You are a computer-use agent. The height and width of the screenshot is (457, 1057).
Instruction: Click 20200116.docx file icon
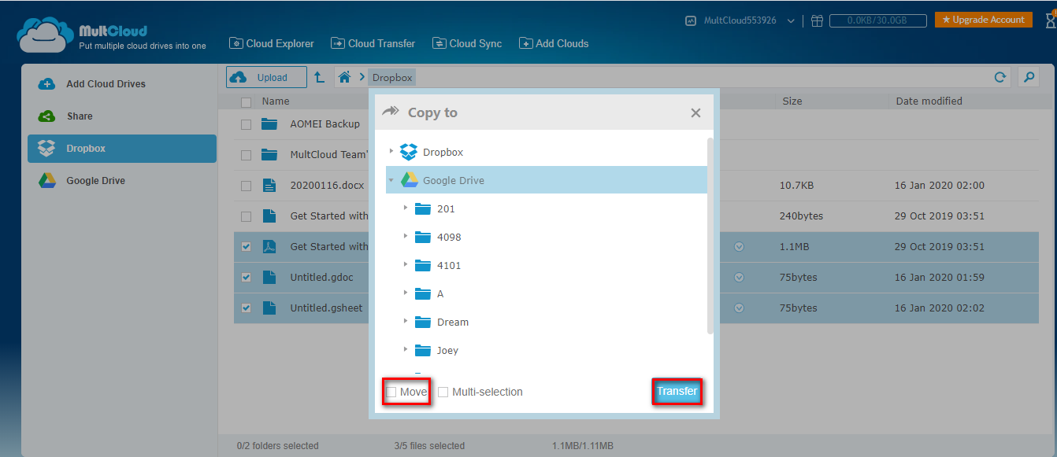269,186
